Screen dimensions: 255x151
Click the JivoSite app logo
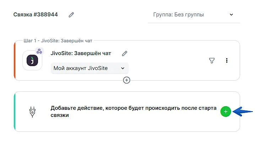point(32,60)
